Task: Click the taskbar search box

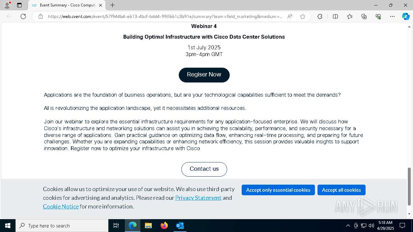Action: point(62,226)
